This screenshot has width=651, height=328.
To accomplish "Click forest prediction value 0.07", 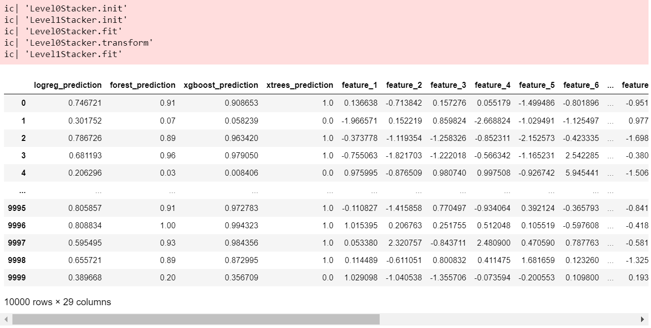I will coord(168,121).
